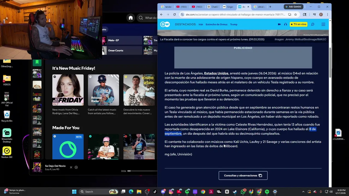349x196 pixels.
Task: Open Windows Start menu
Action: [x=74, y=192]
